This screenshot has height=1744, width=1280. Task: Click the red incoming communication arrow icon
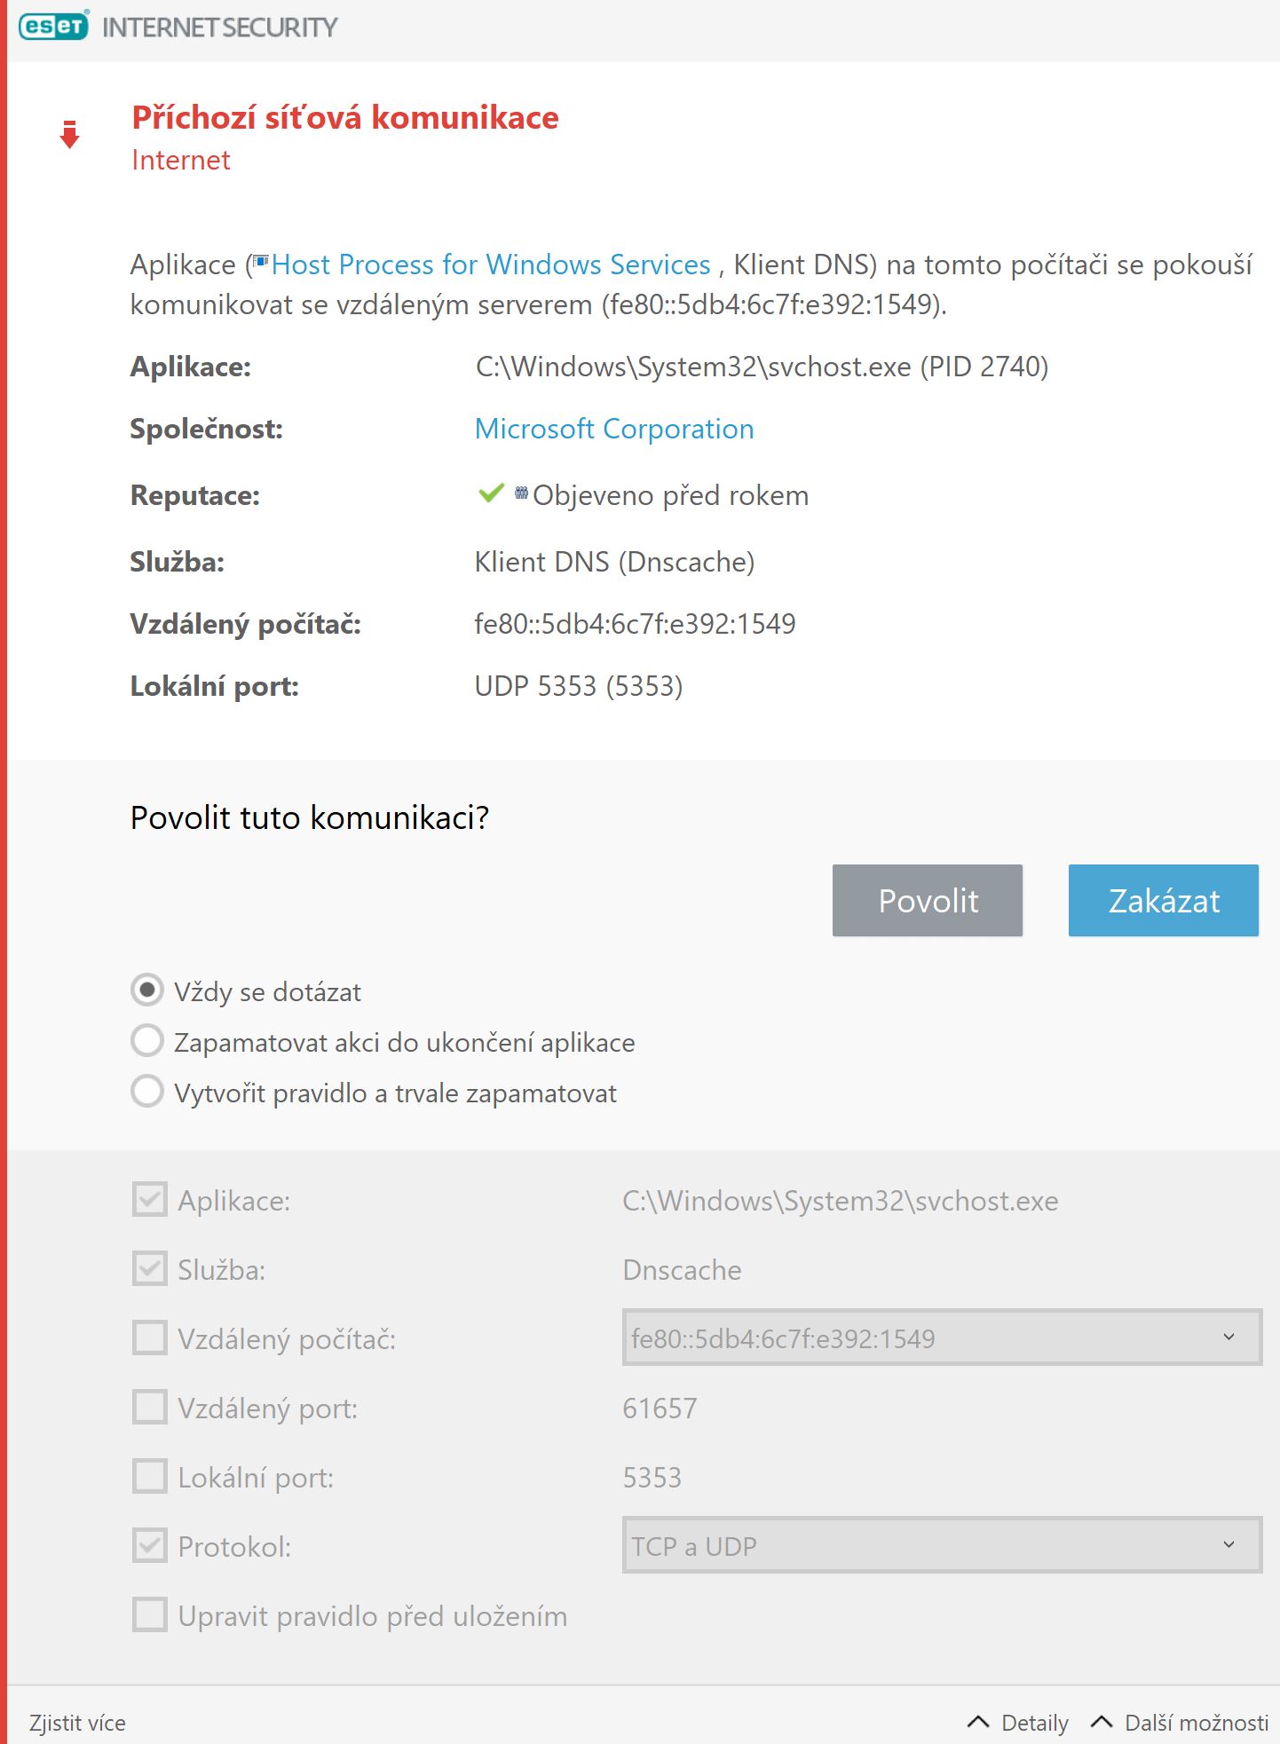pos(69,135)
